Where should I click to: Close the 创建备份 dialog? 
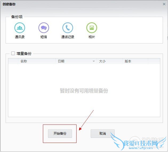[x=164, y=4]
